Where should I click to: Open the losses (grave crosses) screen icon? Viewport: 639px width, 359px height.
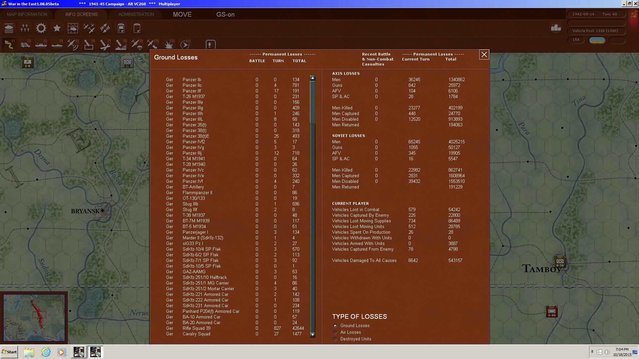point(25,28)
